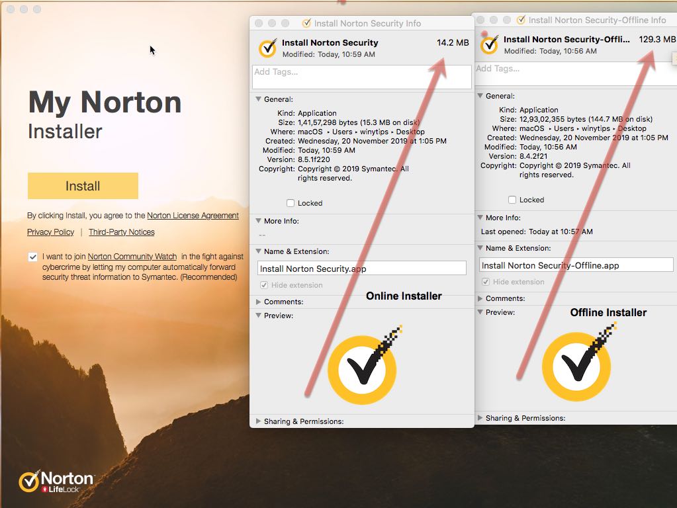Click the Norton icon in the Security-Offline Info title bar

click(521, 20)
